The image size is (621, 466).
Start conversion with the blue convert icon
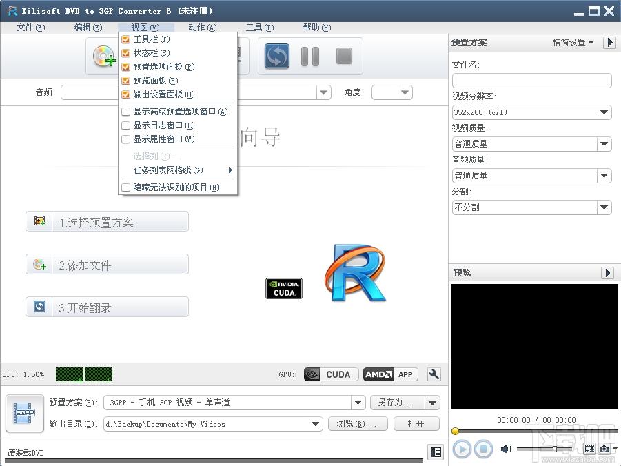[x=277, y=56]
